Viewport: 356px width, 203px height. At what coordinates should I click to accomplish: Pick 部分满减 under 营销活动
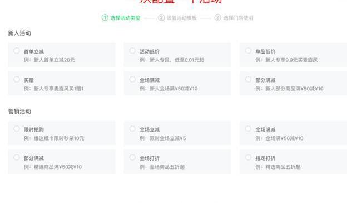17,157
